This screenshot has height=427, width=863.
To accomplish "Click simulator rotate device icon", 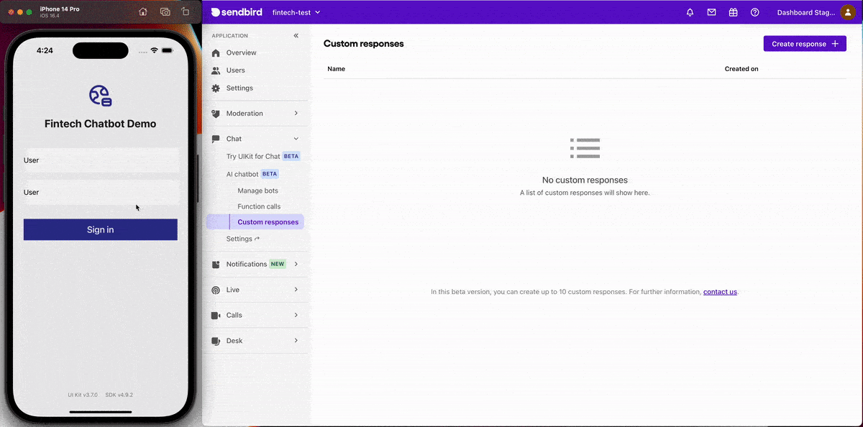I will pos(186,12).
